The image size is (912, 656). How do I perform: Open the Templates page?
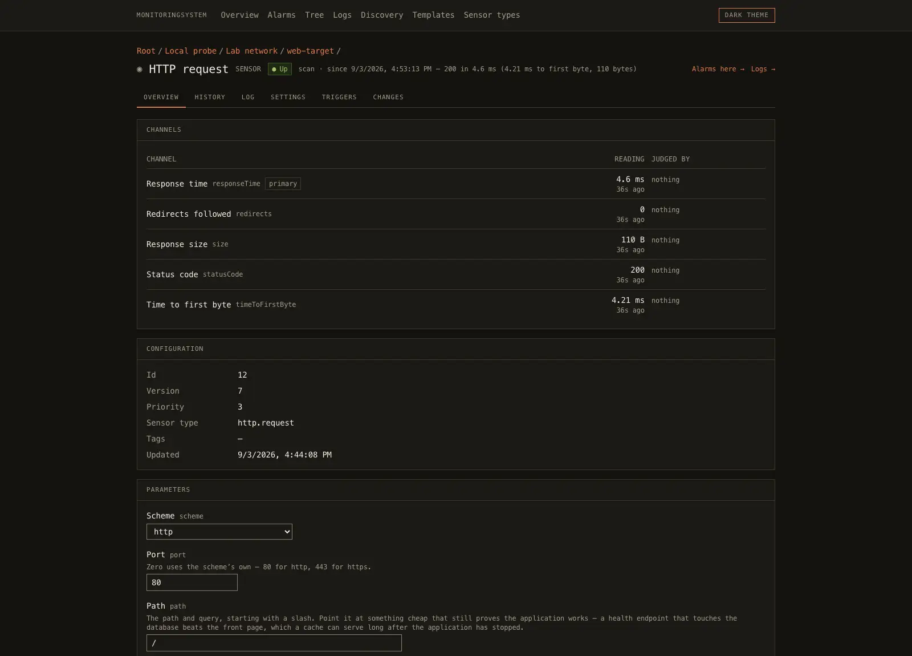[433, 15]
